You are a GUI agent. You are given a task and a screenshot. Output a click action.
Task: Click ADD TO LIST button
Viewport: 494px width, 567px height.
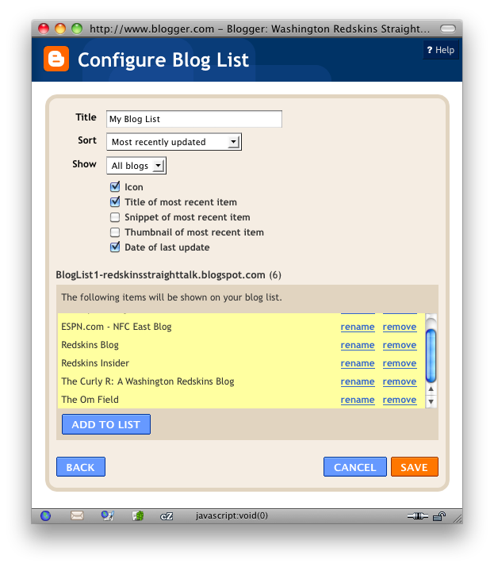coord(106,424)
